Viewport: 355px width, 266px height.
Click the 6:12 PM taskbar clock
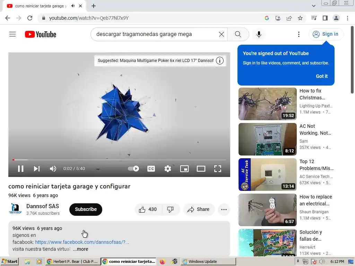[337, 261]
